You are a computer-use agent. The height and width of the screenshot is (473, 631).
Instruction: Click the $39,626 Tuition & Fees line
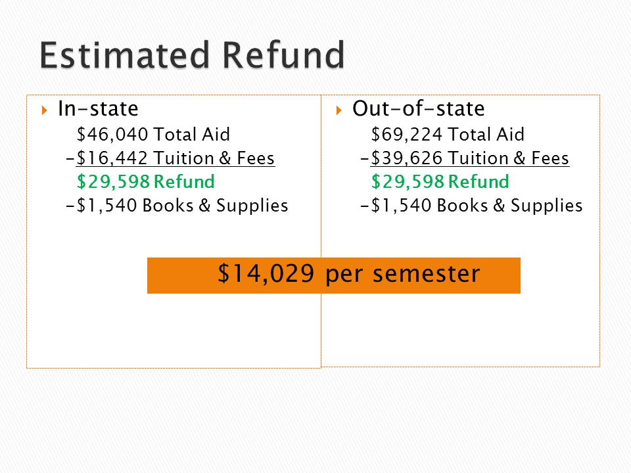click(465, 158)
